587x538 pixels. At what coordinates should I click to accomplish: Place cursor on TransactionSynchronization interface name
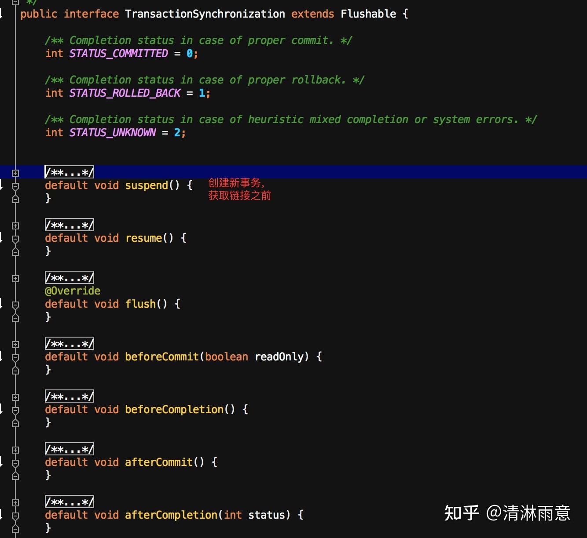point(205,14)
